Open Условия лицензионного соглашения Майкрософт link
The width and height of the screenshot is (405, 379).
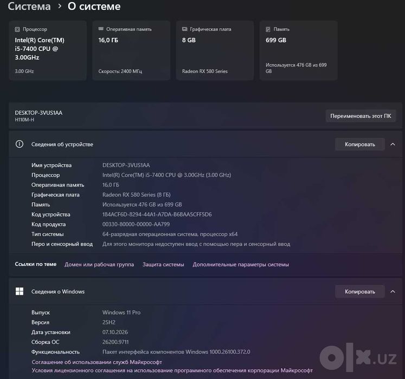click(172, 370)
